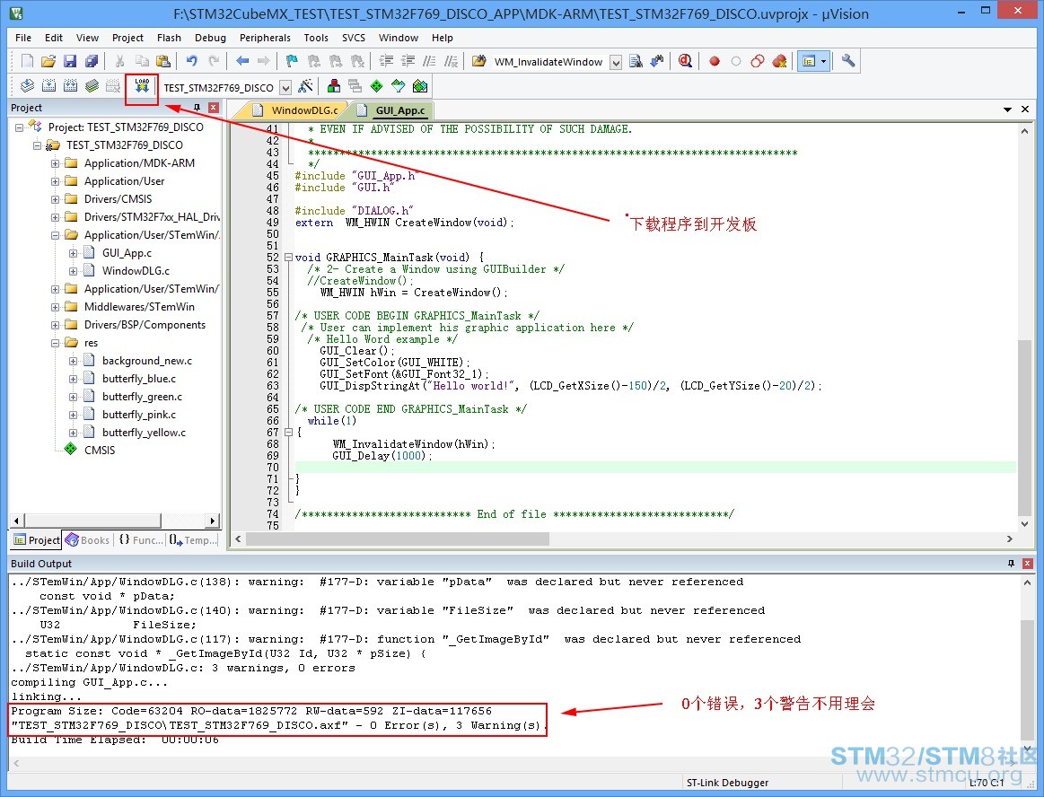
Task: Rebuild all target files
Action: (x=70, y=86)
